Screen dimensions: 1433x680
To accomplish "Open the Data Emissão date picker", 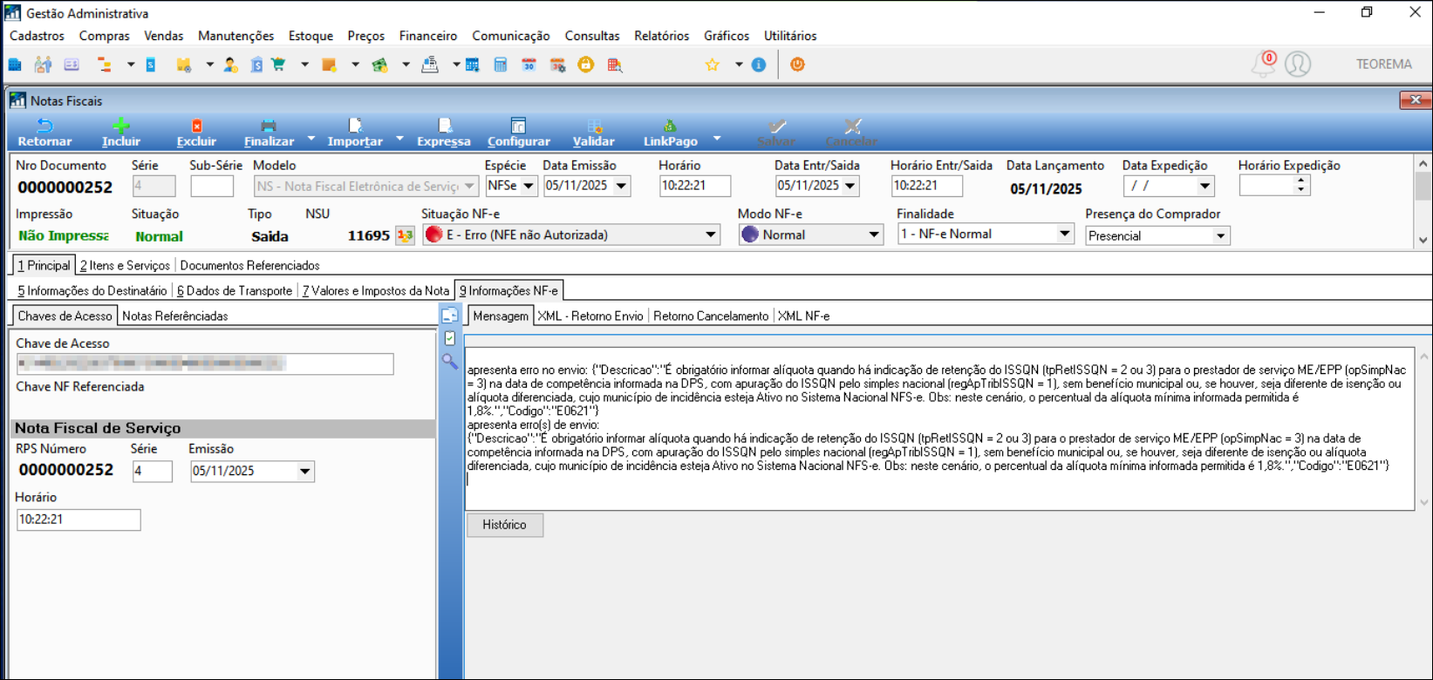I will click(621, 186).
